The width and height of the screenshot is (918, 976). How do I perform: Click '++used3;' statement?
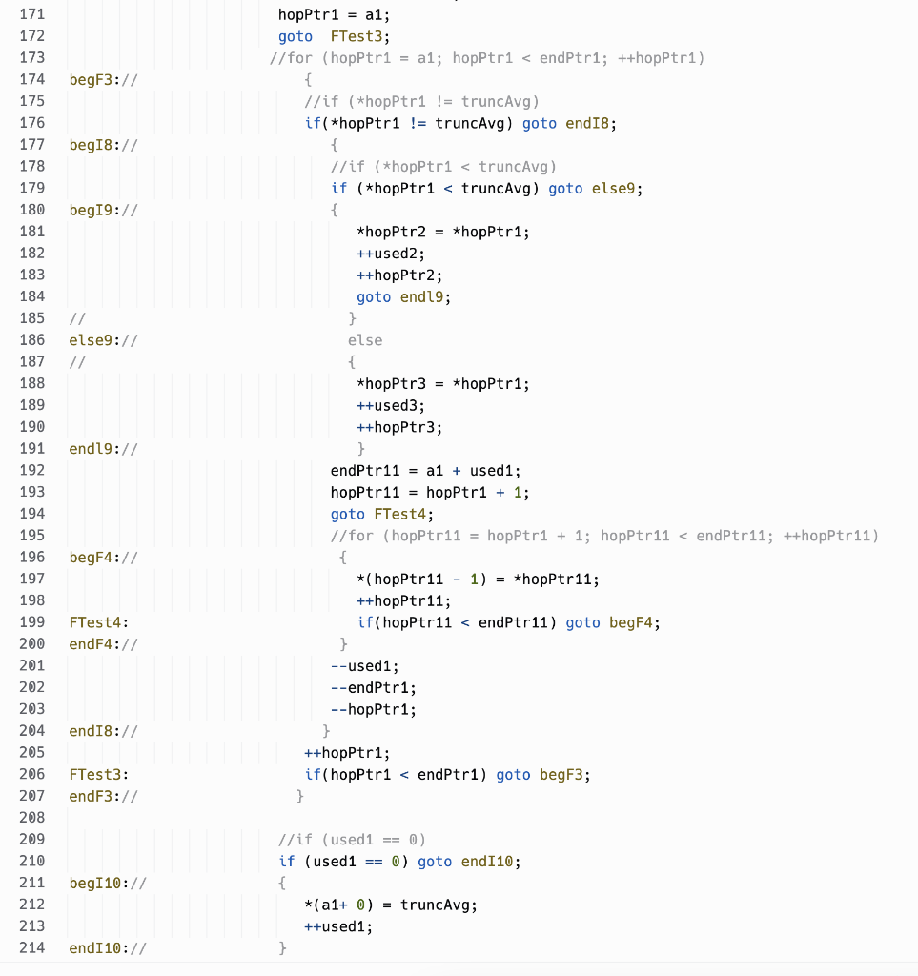pyautogui.click(x=391, y=406)
